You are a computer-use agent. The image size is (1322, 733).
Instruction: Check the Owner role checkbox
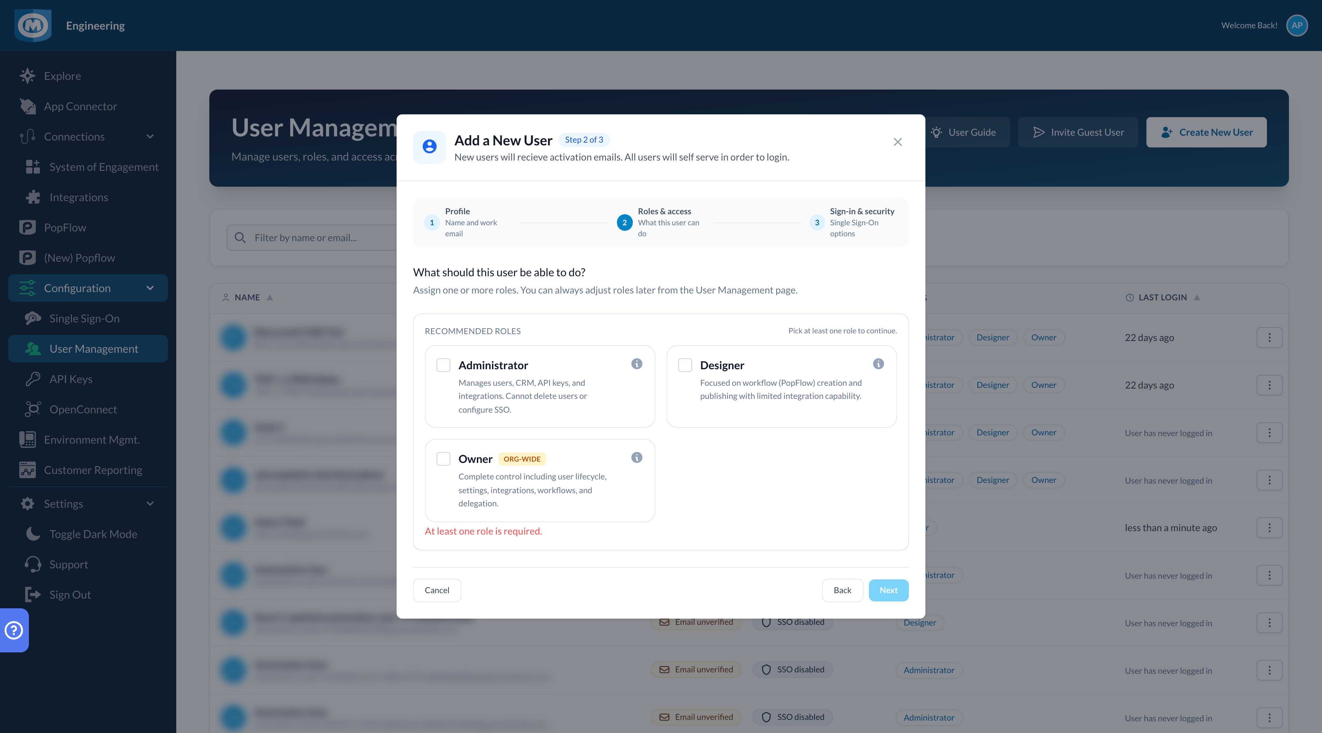point(443,459)
